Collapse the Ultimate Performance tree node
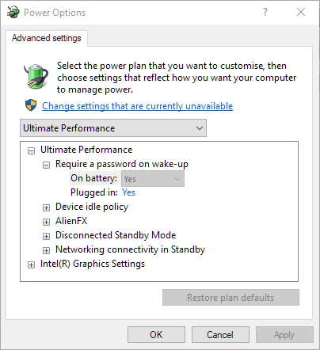Image resolution: width=320 pixels, height=350 pixels. pyautogui.click(x=31, y=150)
